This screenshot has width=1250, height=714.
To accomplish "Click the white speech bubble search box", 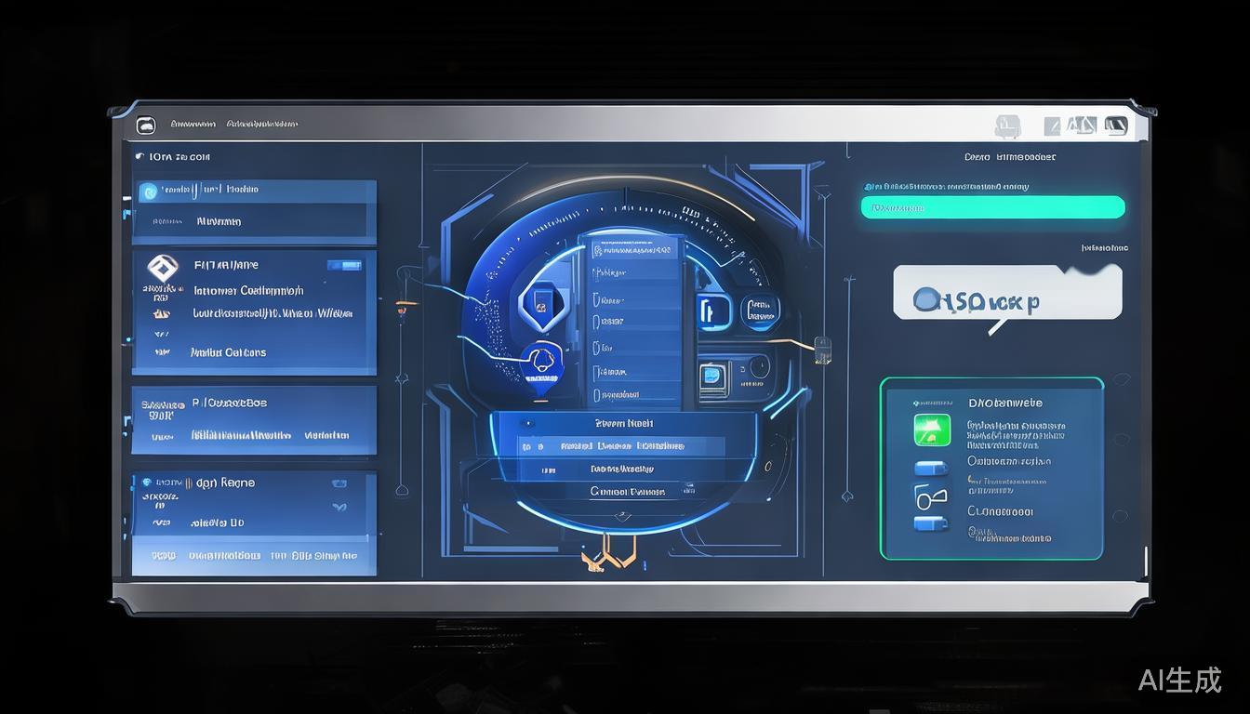I will 1007,294.
